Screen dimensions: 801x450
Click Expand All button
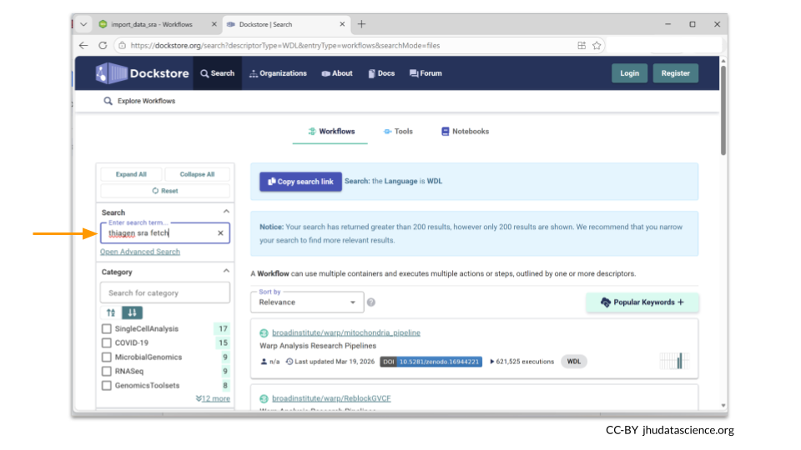(131, 174)
